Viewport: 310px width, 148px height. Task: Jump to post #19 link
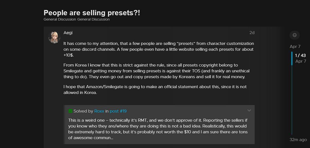tap(118, 111)
